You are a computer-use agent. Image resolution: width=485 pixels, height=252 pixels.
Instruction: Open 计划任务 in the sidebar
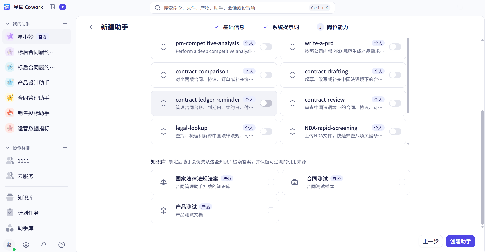pyautogui.click(x=37, y=213)
